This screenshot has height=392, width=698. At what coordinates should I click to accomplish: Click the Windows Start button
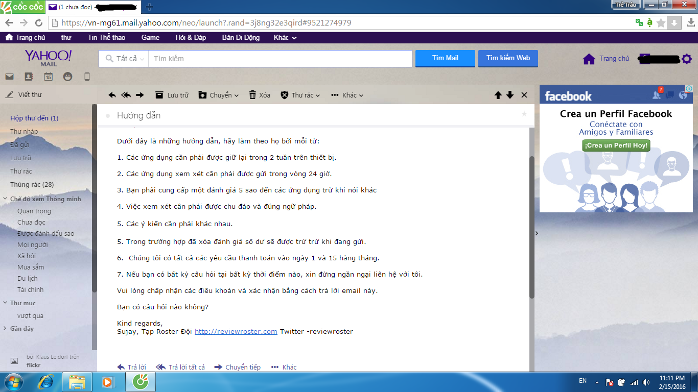(x=14, y=381)
